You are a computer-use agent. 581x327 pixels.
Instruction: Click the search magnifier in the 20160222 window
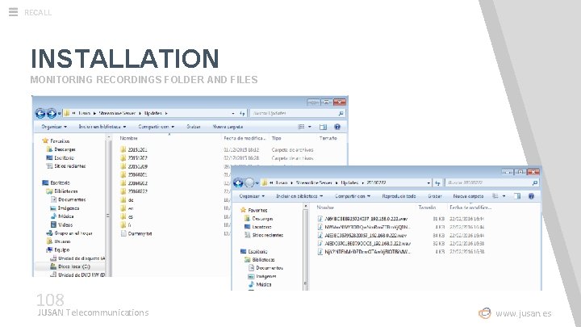(x=535, y=182)
